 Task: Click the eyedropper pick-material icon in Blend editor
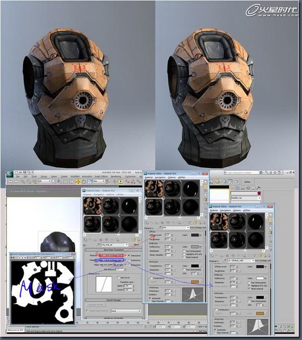pyautogui.click(x=98, y=245)
